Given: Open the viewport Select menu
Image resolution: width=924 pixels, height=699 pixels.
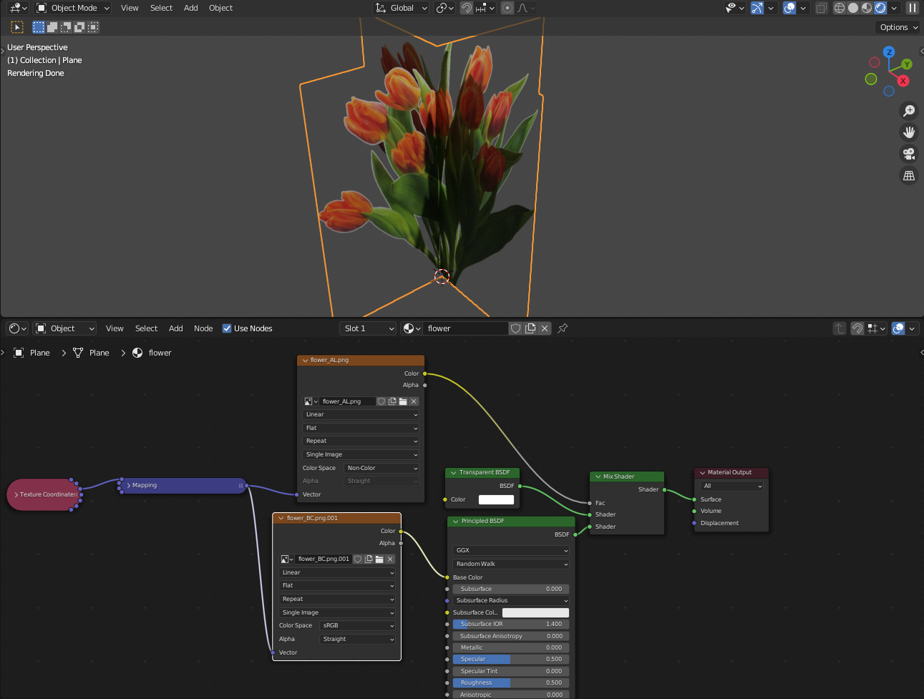Looking at the screenshot, I should coord(161,8).
